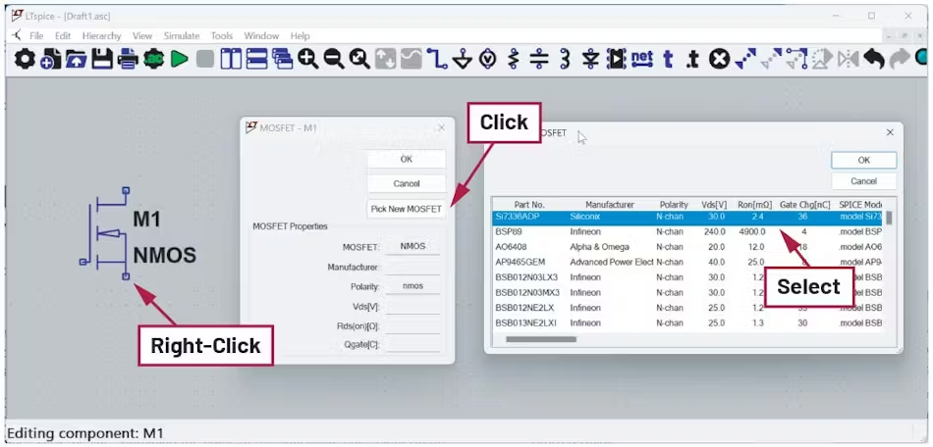This screenshot has width=933, height=447.
Task: Select the blue text 't' tool
Action: [x=668, y=59]
